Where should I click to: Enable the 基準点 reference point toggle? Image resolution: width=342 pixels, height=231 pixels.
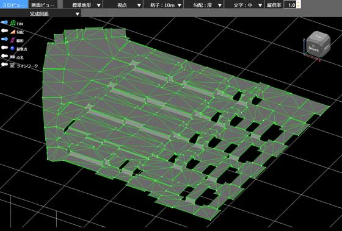5,48
